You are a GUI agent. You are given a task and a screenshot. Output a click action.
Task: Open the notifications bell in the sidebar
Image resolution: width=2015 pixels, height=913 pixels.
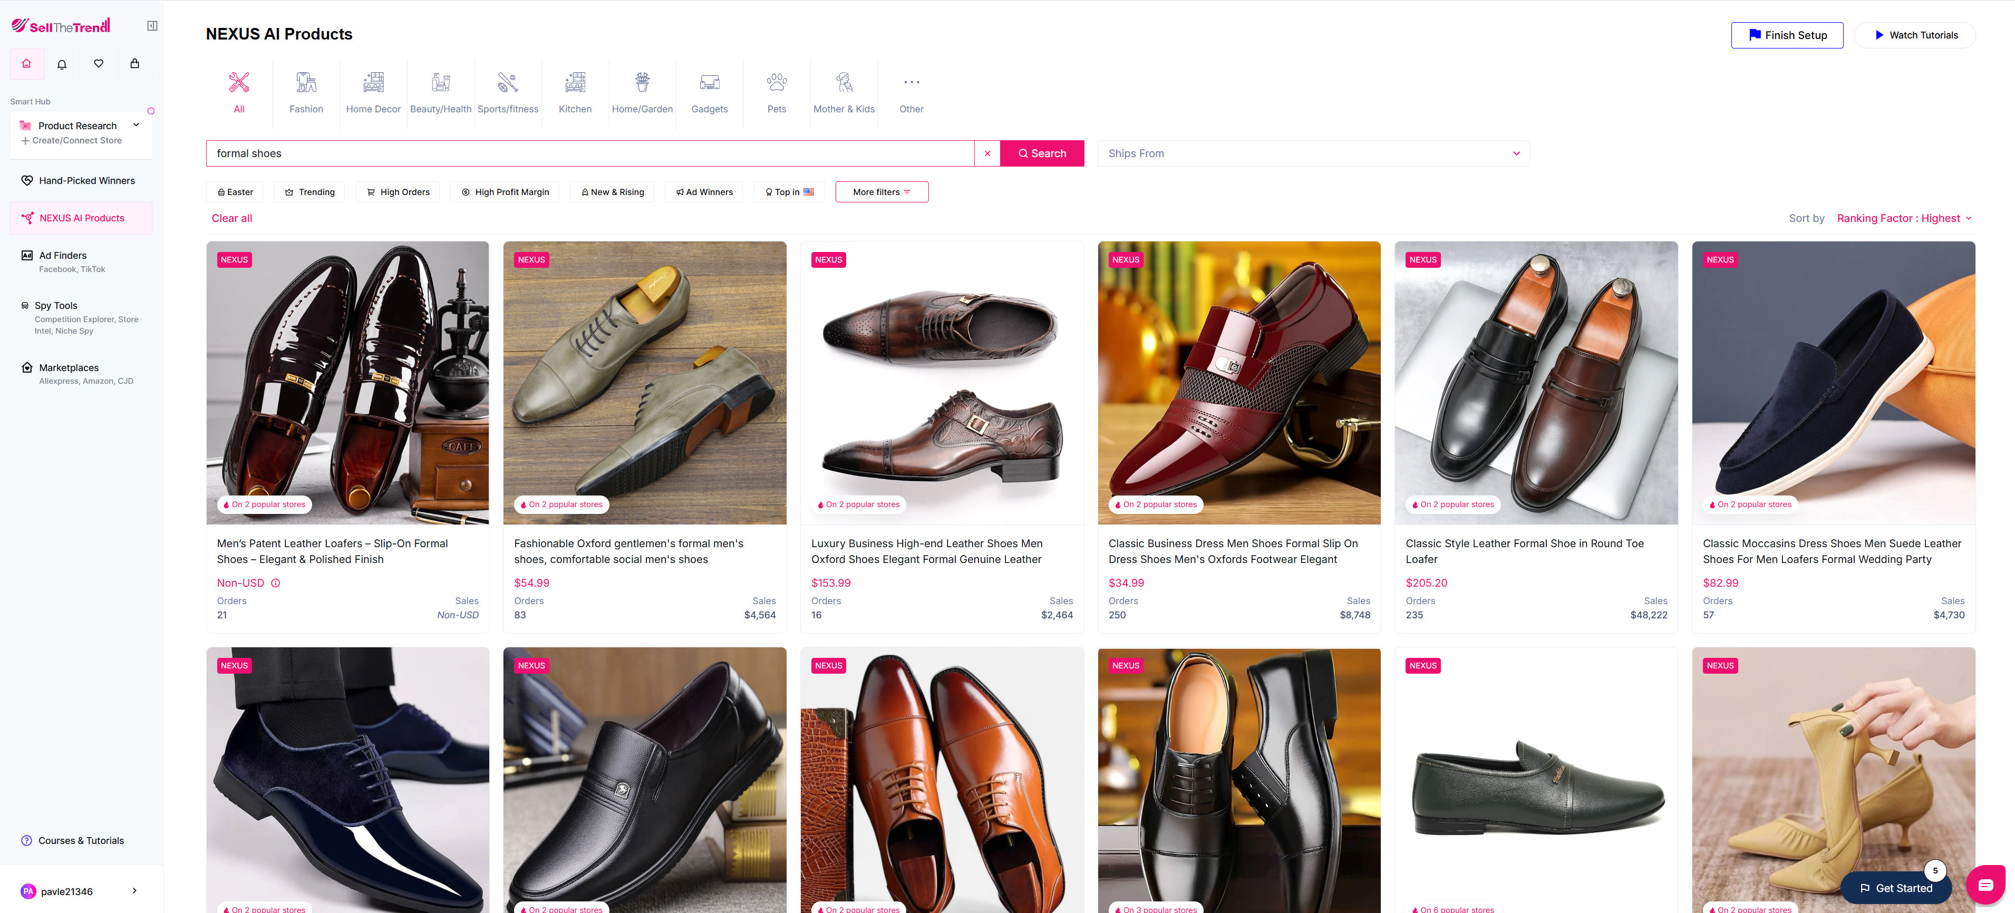pyautogui.click(x=62, y=63)
